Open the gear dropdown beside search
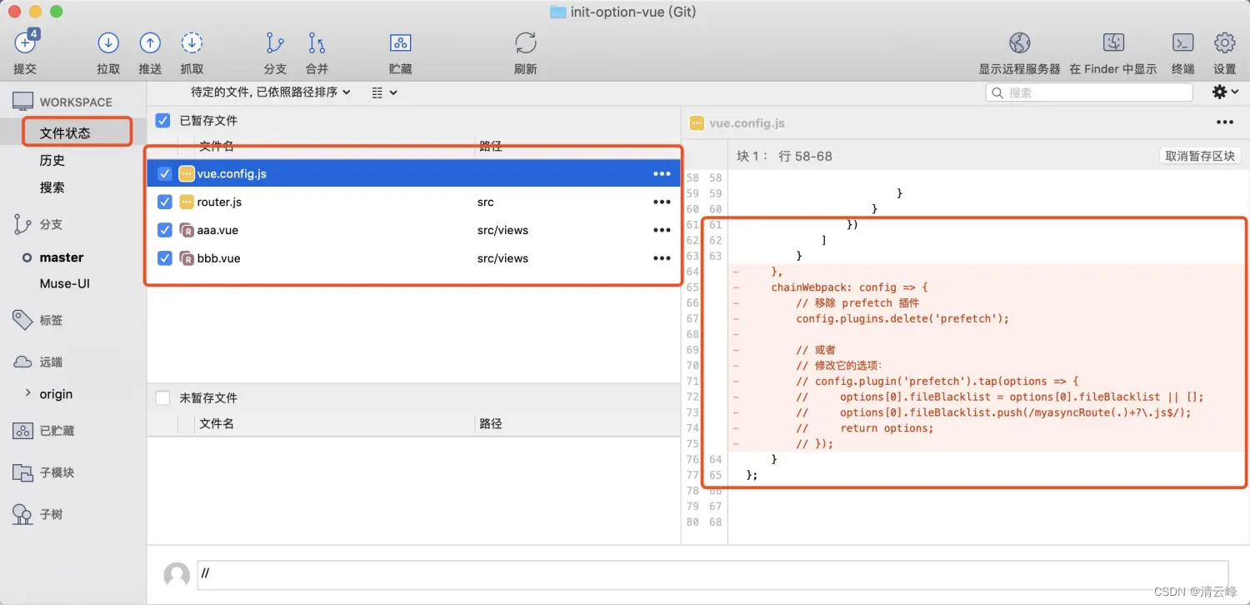 click(x=1224, y=92)
